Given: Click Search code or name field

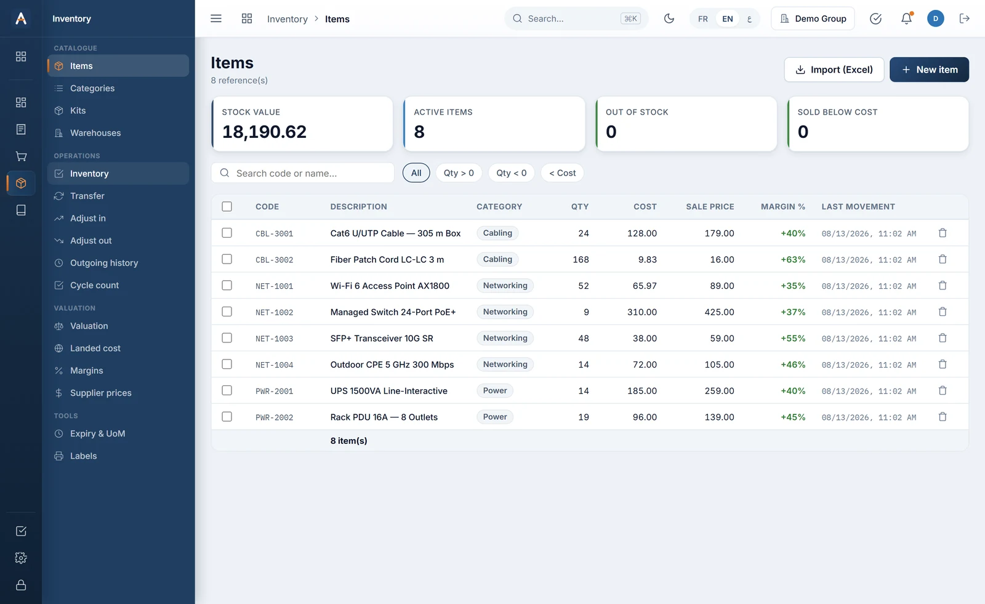Looking at the screenshot, I should coord(303,173).
